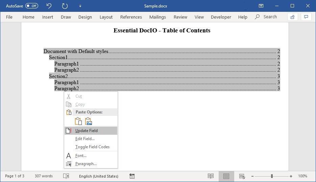Select Update Field from context menu

[87, 131]
